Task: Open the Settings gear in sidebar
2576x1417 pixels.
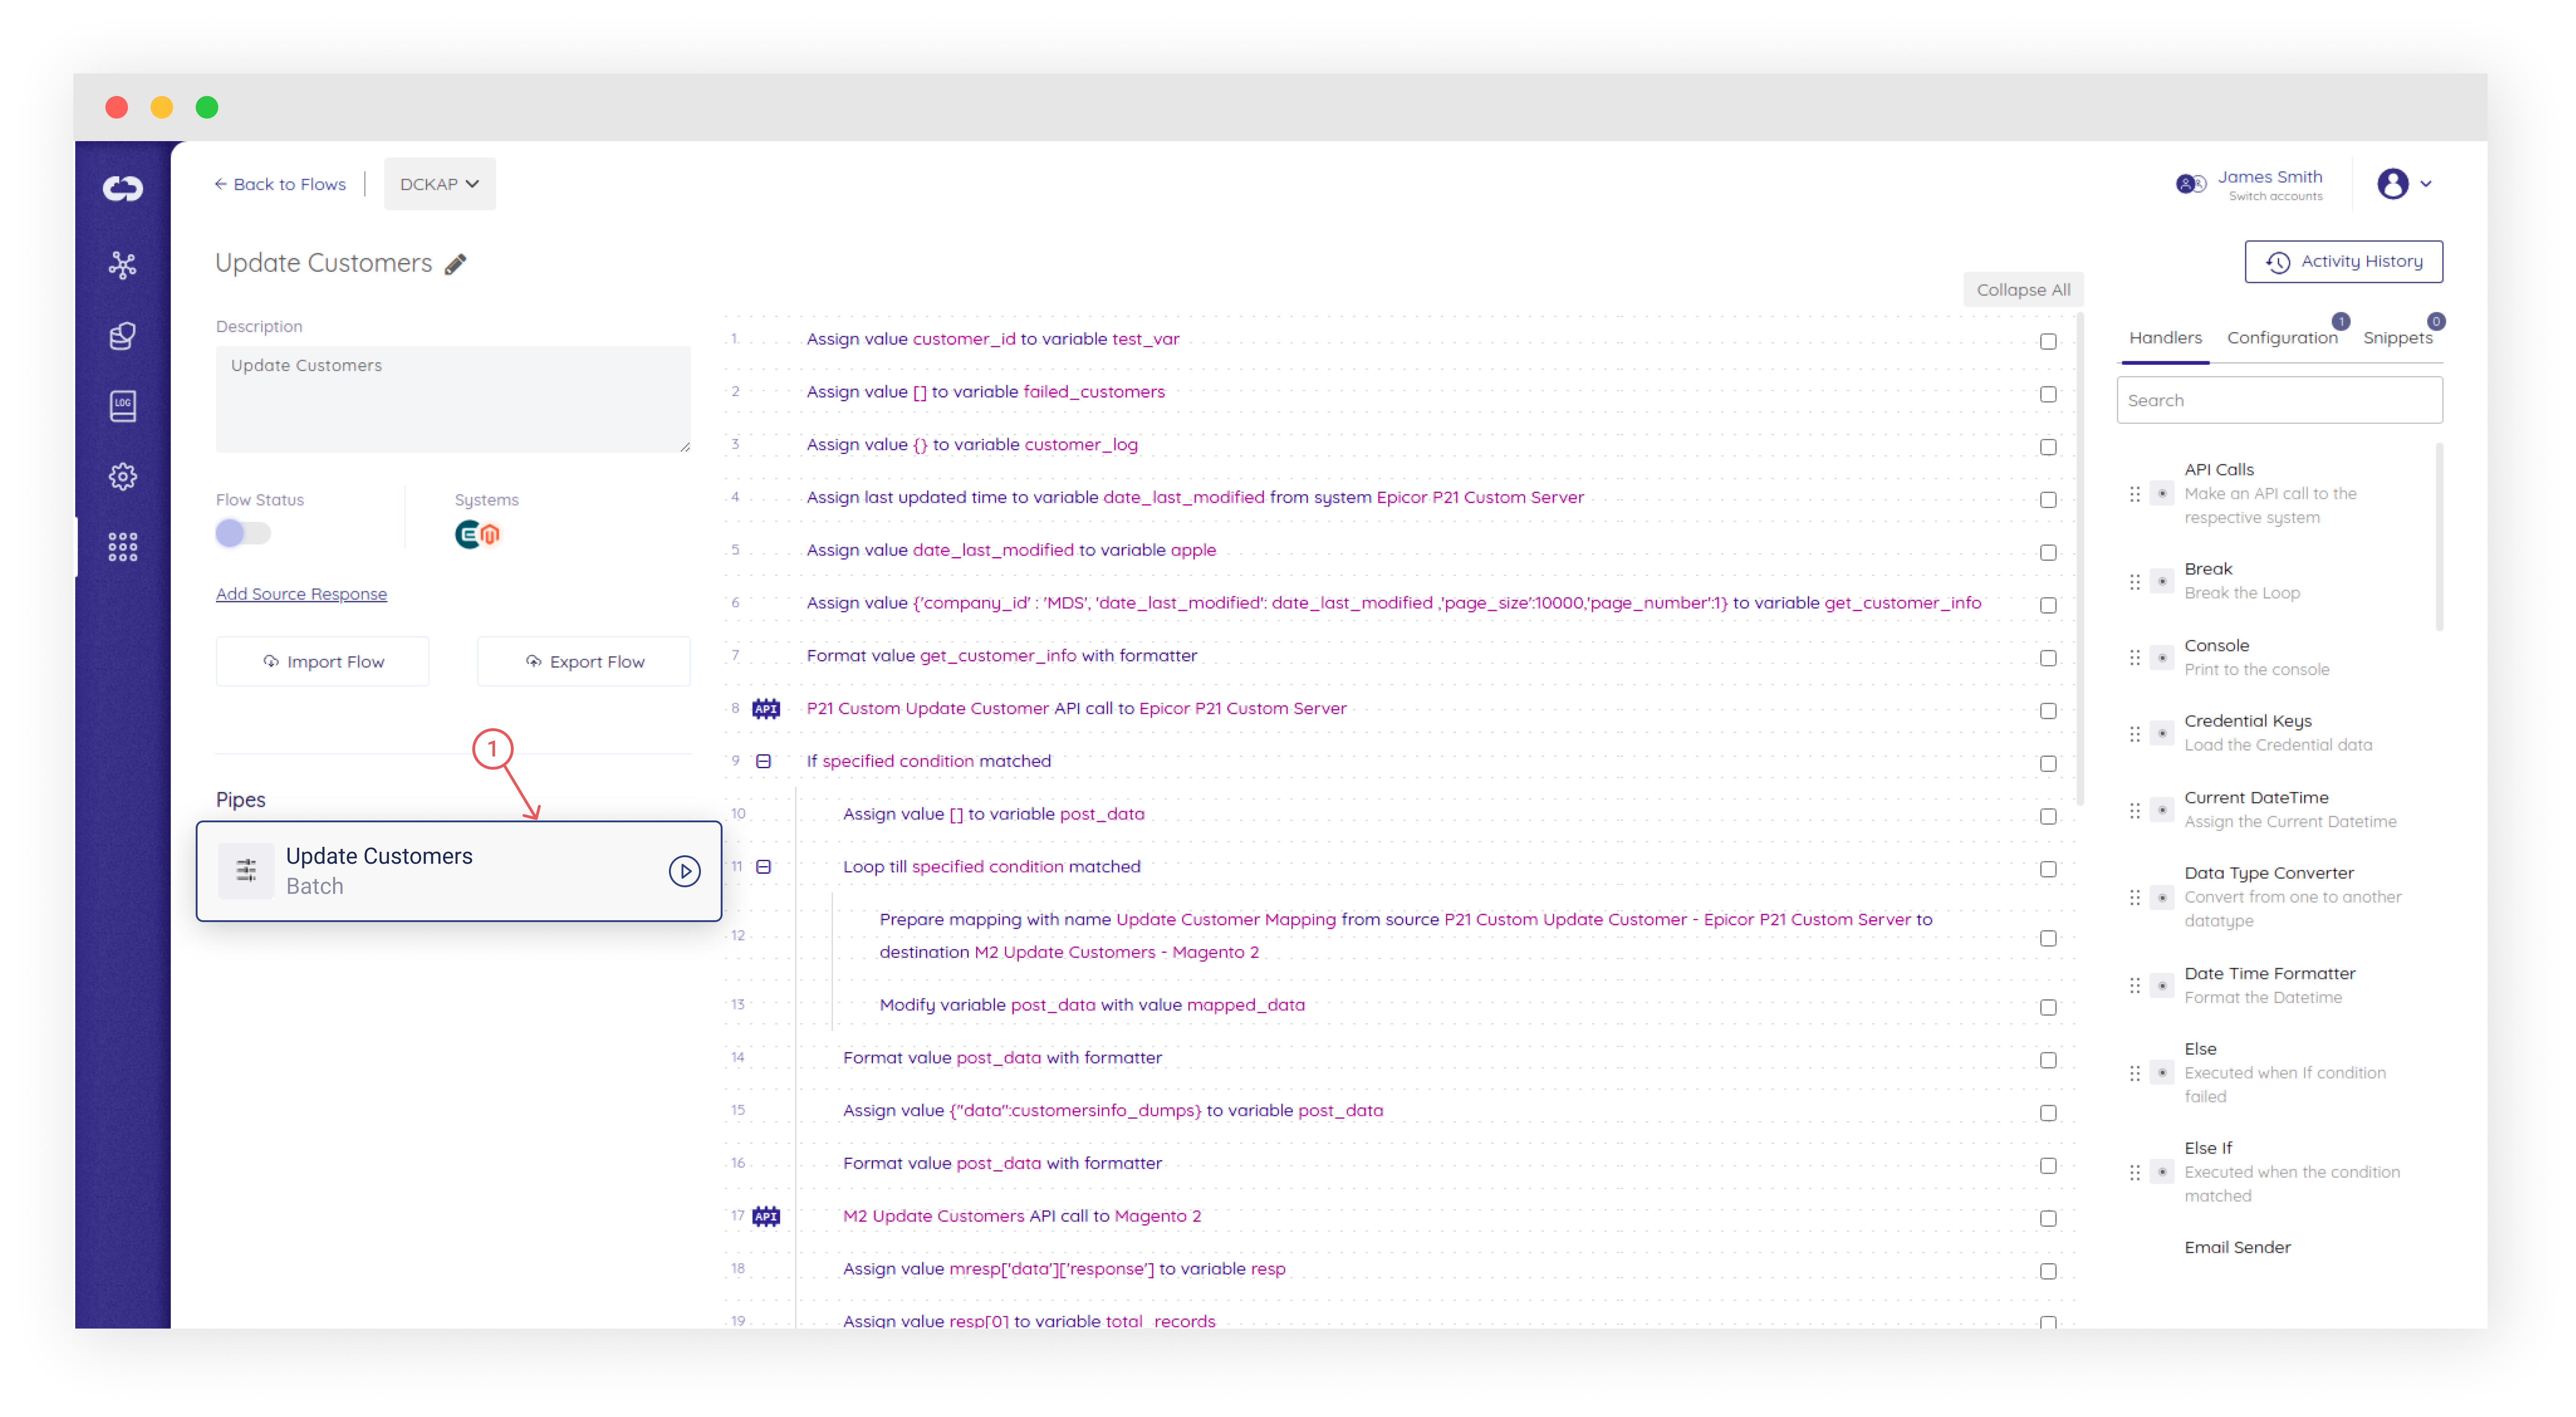Action: pyautogui.click(x=123, y=477)
